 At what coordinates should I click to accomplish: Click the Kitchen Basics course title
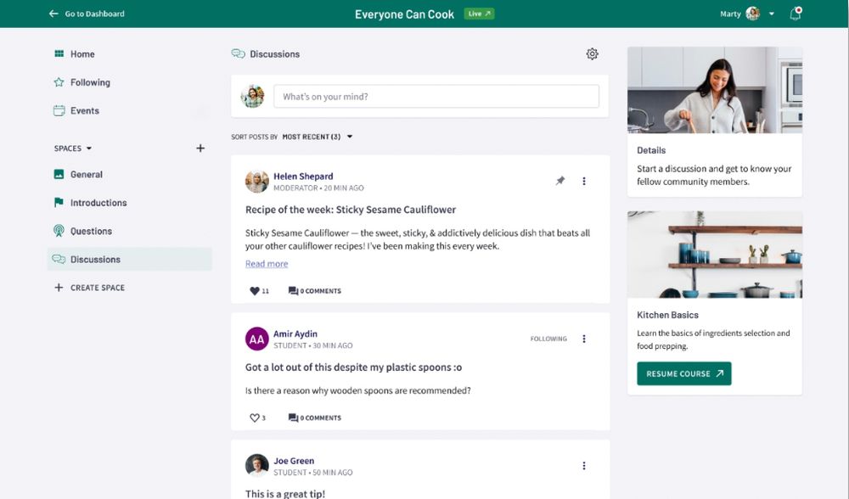[667, 315]
